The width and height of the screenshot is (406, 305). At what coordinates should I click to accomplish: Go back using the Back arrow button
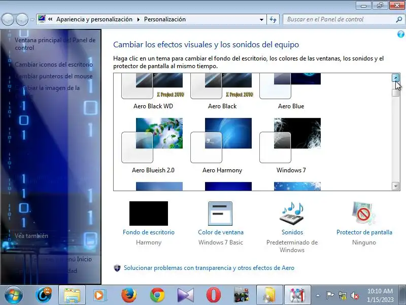8,19
